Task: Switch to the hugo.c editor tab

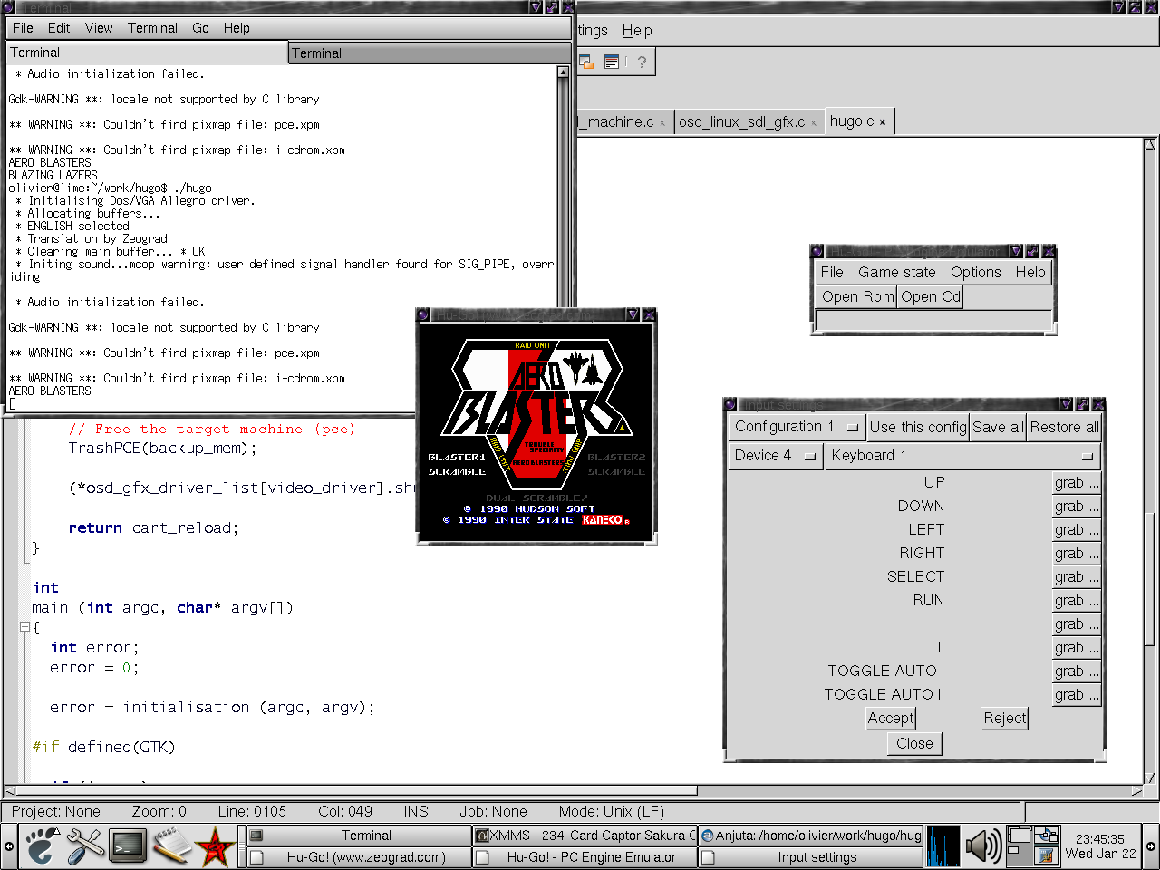Action: tap(857, 121)
